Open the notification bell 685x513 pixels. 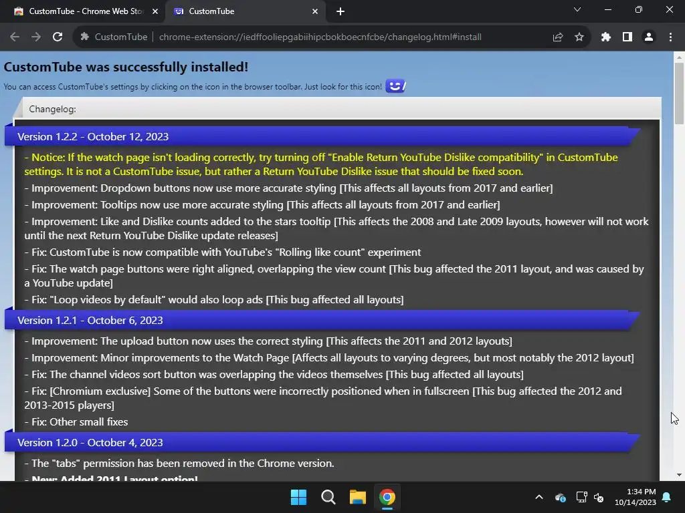coord(667,497)
